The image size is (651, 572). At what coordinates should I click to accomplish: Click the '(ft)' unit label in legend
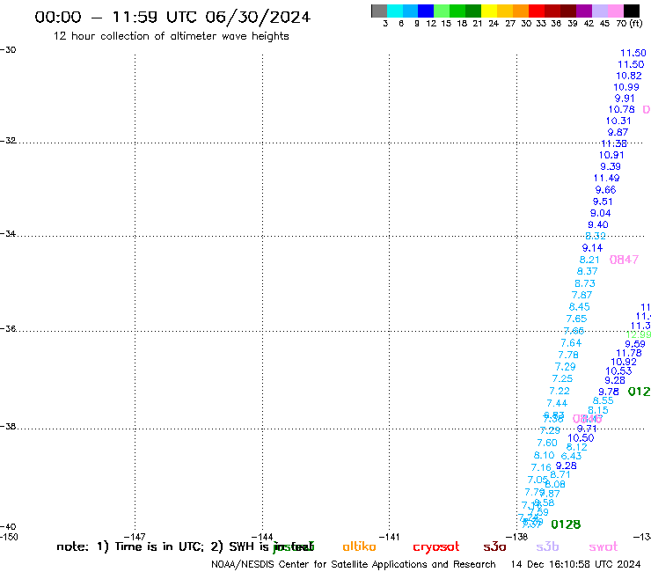[636, 23]
